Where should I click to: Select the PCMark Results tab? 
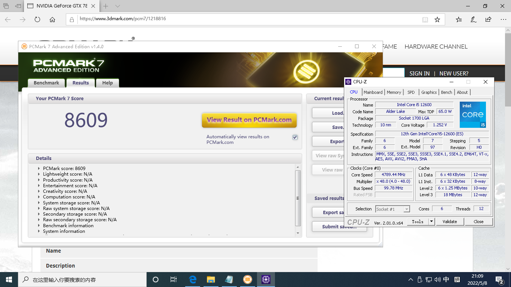click(80, 83)
